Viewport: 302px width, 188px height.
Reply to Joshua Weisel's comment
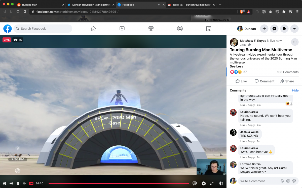coord(251,141)
